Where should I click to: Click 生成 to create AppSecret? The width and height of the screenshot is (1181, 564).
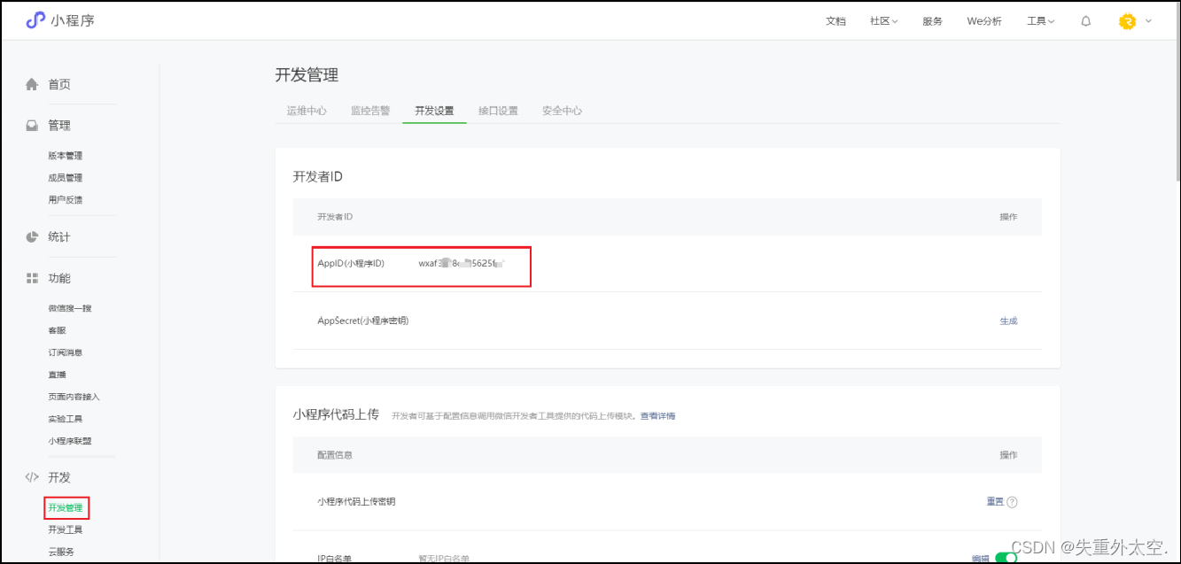click(1009, 321)
